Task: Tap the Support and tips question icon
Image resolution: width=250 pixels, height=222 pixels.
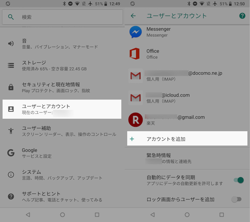Action: 11,197
